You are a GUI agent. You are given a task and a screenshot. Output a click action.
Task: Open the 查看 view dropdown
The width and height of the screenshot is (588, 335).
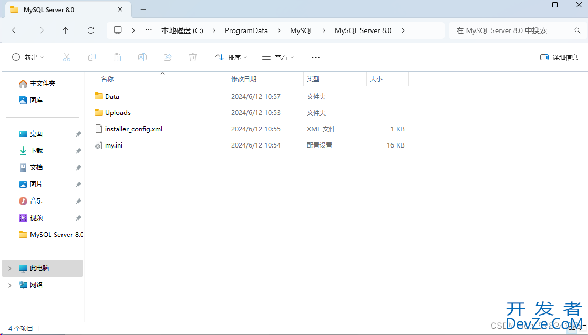[x=278, y=57]
